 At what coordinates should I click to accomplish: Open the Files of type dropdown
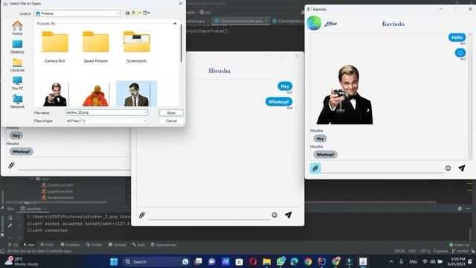pos(106,121)
